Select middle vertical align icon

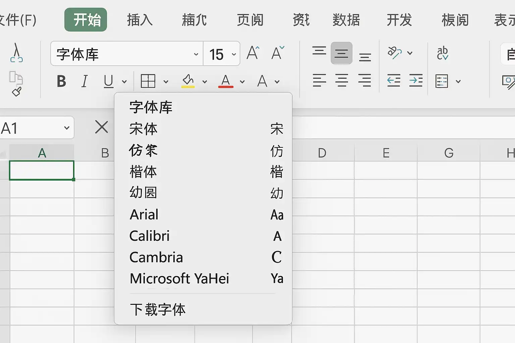[341, 53]
